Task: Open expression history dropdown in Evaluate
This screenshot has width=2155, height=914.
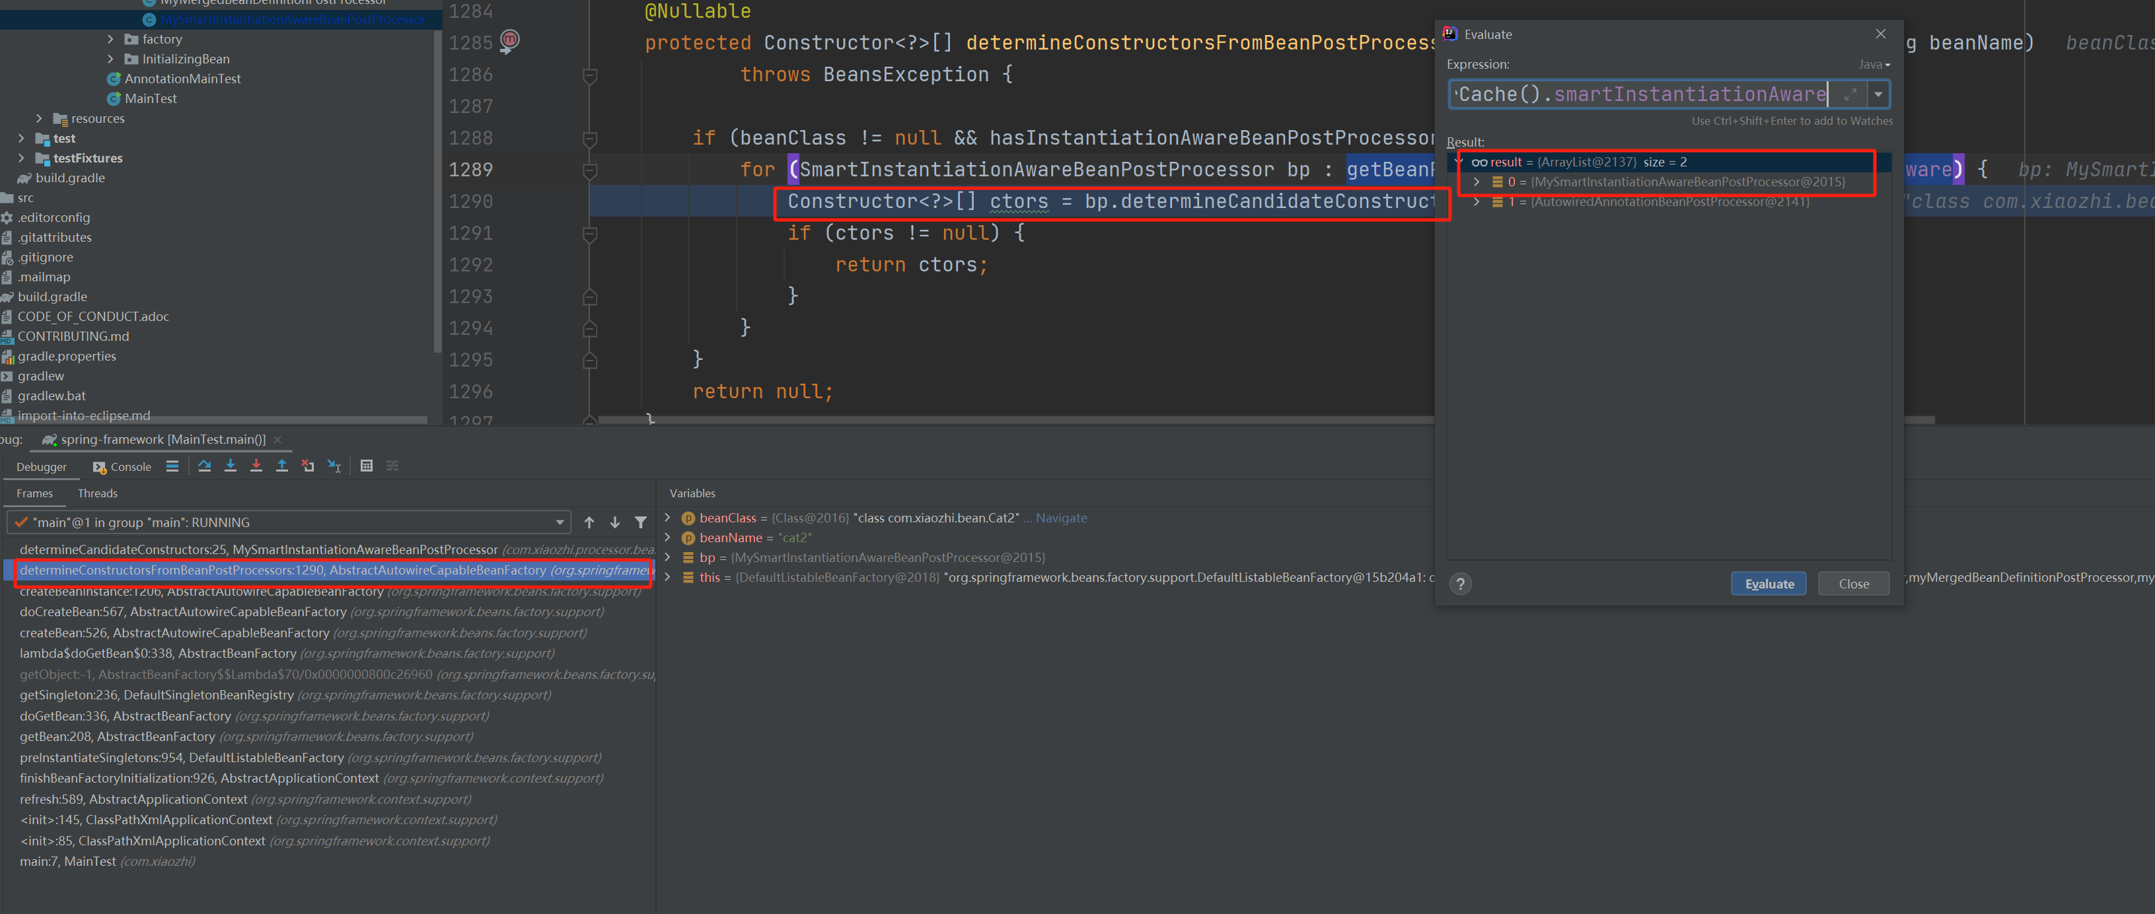Action: (1878, 94)
